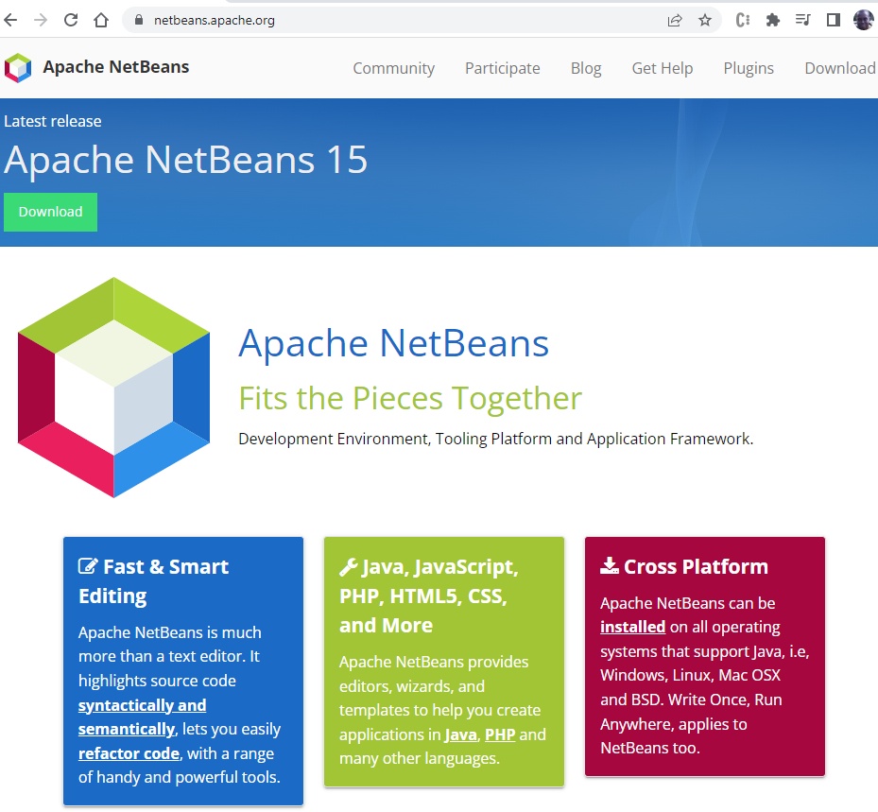Open the media controls playlist icon
The width and height of the screenshot is (878, 812).
(x=803, y=21)
